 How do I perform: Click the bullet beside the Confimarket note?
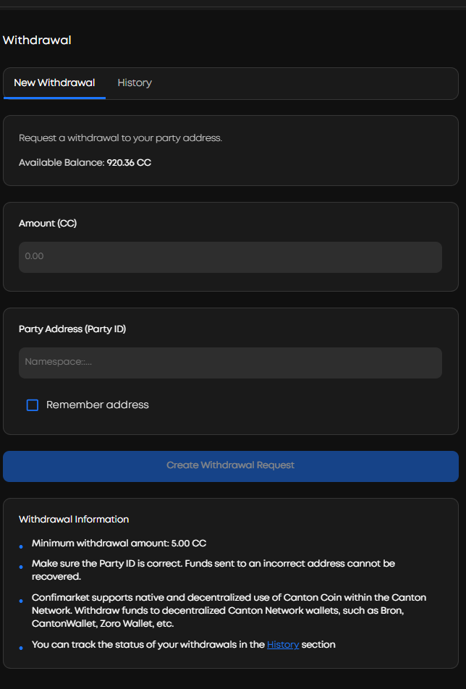(x=21, y=601)
